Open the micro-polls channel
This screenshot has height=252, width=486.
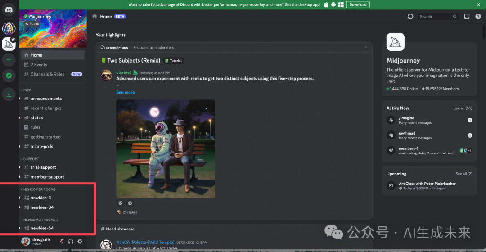click(53, 147)
